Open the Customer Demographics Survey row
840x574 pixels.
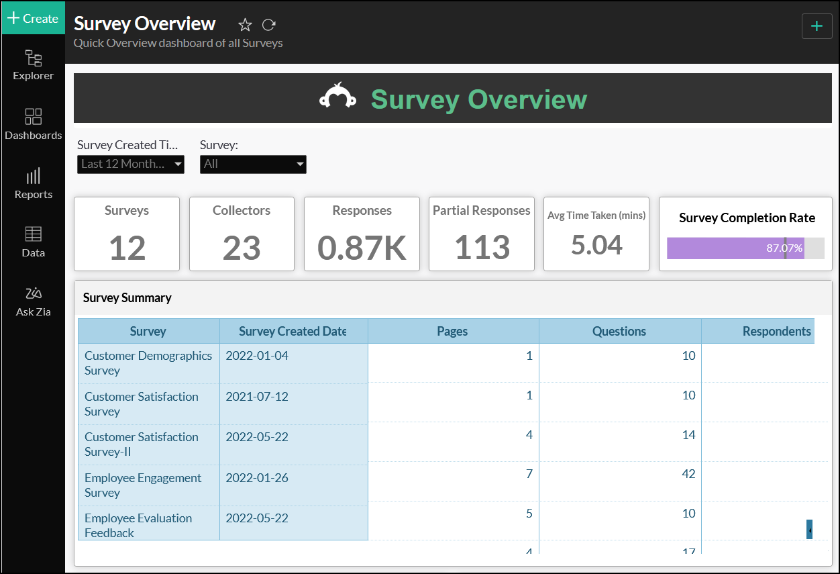[148, 363]
